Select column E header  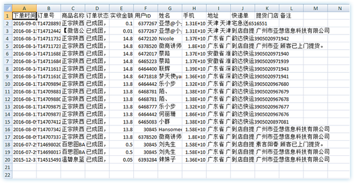(x=121, y=9)
